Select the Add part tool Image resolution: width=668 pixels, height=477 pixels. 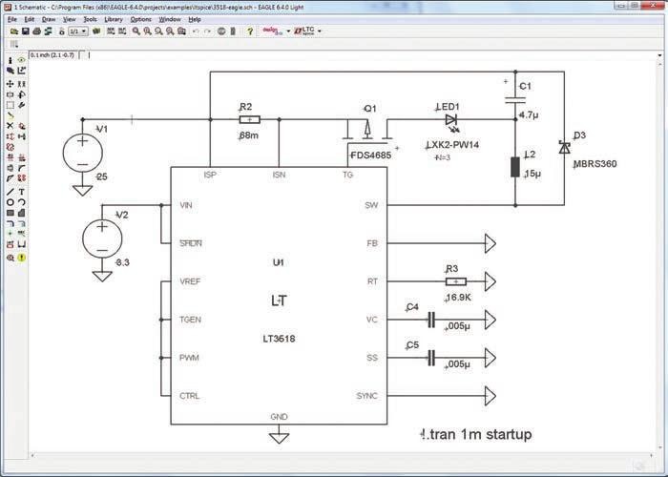[21, 126]
